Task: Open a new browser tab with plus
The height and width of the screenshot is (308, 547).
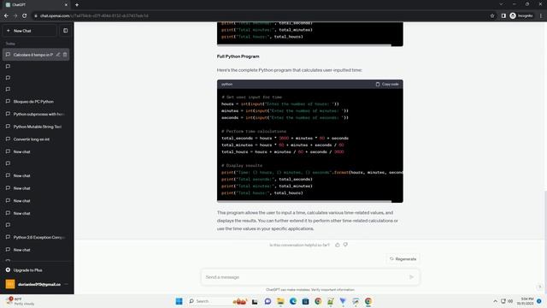Action: (77, 5)
